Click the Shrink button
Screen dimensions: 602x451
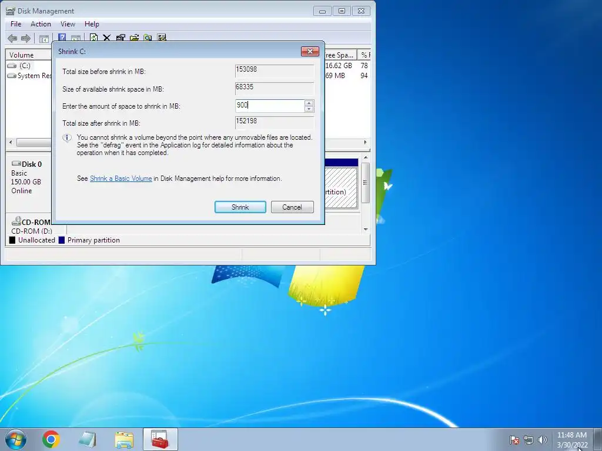[x=240, y=207]
